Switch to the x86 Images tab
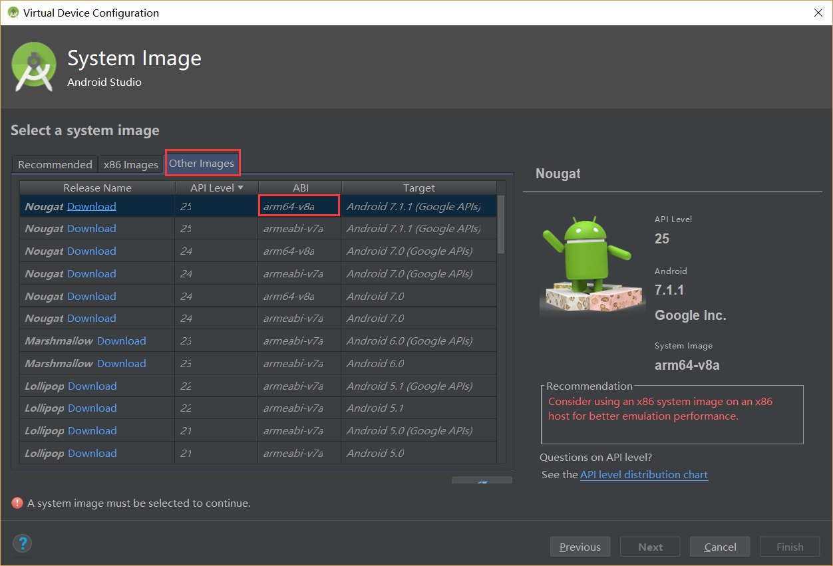833x566 pixels. [x=130, y=164]
